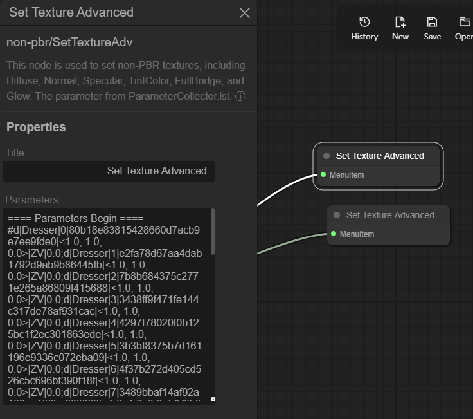Click the resize handle of the Parameters box
The width and height of the screenshot is (473, 419).
click(x=213, y=399)
